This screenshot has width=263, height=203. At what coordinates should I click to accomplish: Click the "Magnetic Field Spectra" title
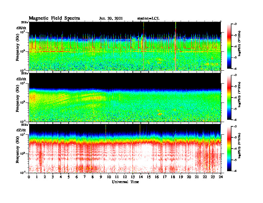pyautogui.click(x=54, y=18)
